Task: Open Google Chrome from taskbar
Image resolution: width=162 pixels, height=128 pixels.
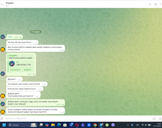Action: click(x=95, y=125)
